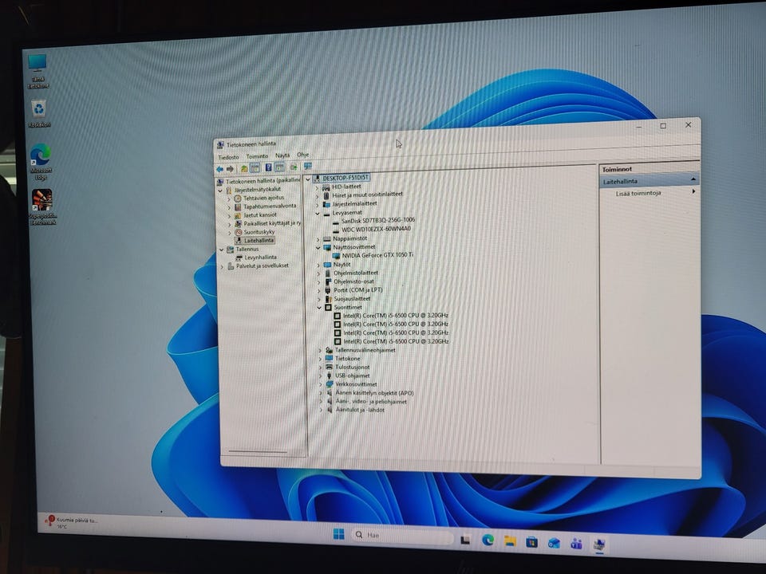
Task: Open the Ohje menu
Action: coord(303,155)
